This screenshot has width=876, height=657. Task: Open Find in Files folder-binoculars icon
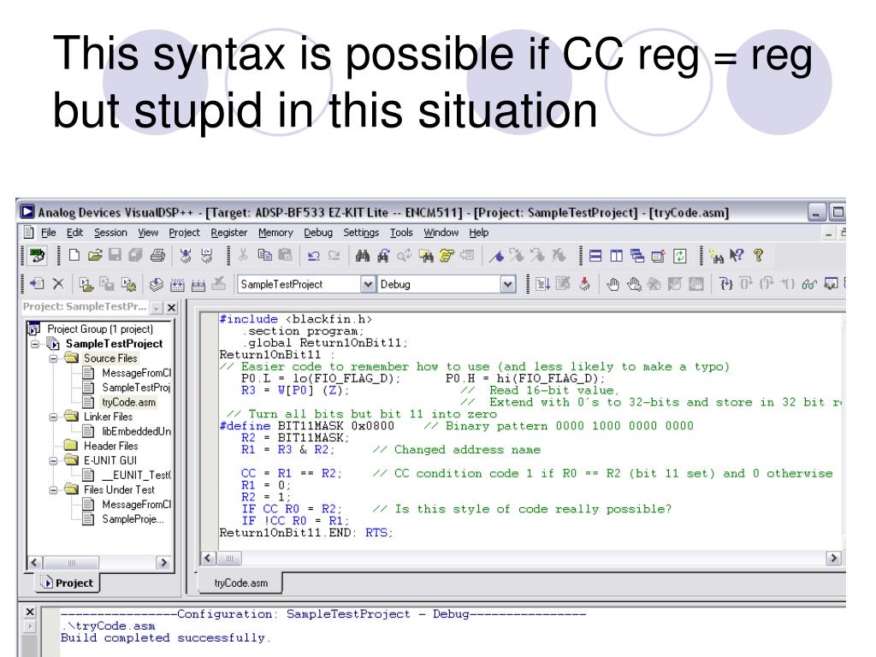point(426,256)
